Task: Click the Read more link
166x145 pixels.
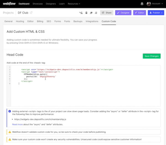Action: tap(17, 125)
